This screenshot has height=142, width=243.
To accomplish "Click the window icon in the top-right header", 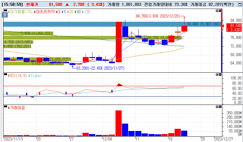I will pyautogui.click(x=240, y=5).
